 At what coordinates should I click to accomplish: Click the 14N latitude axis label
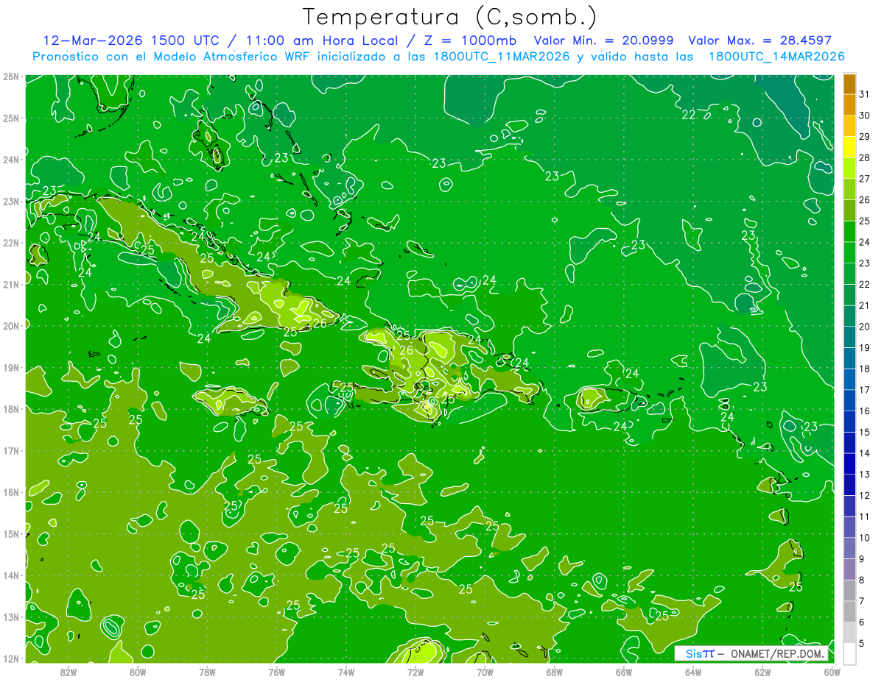pyautogui.click(x=10, y=575)
